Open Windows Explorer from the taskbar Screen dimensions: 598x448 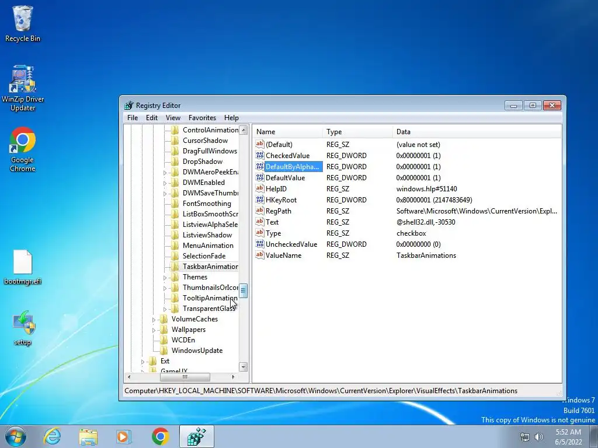[88, 436]
